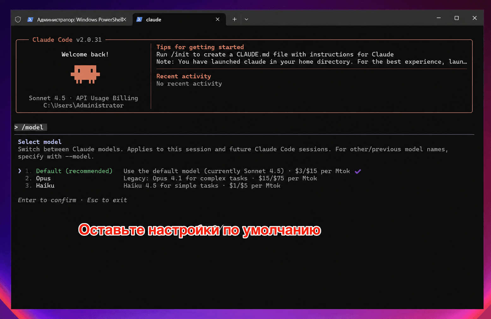Screen dimensions: 491x319
Task: Open a new terminal tab
Action: (x=234, y=20)
